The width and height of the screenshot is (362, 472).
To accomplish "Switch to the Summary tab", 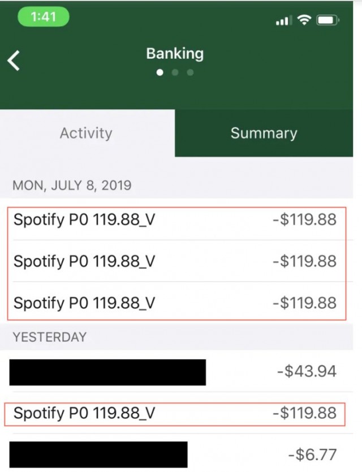I will tap(264, 133).
